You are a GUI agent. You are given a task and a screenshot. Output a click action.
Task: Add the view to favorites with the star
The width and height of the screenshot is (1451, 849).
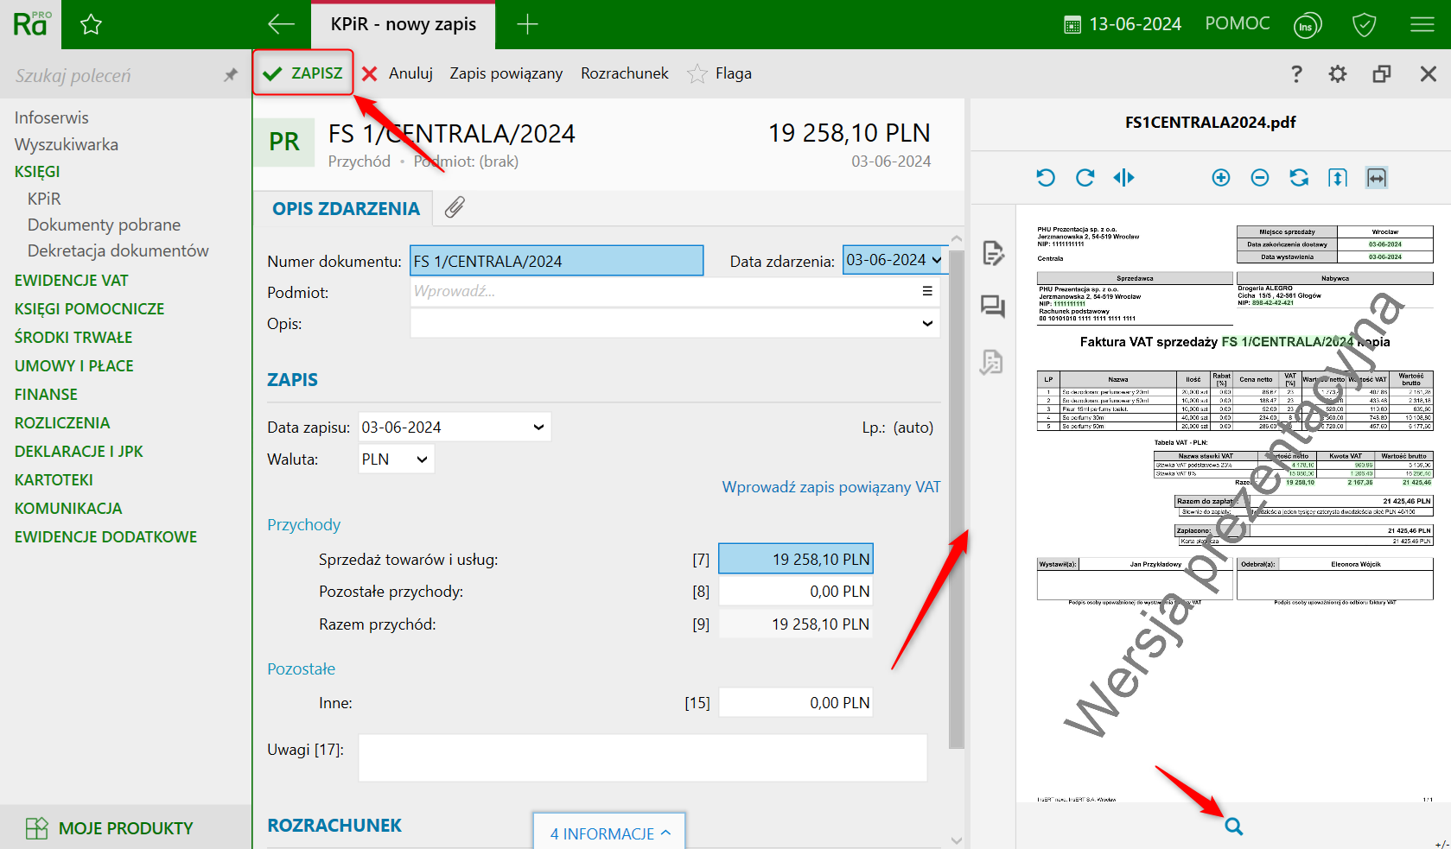[91, 25]
